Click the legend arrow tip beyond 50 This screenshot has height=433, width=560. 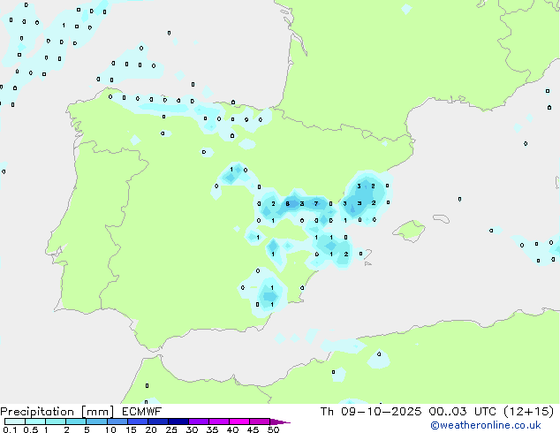coord(280,422)
